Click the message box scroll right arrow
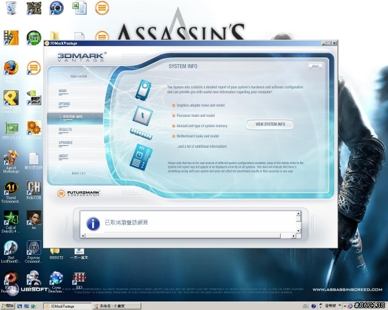388x310 pixels. (x=293, y=236)
